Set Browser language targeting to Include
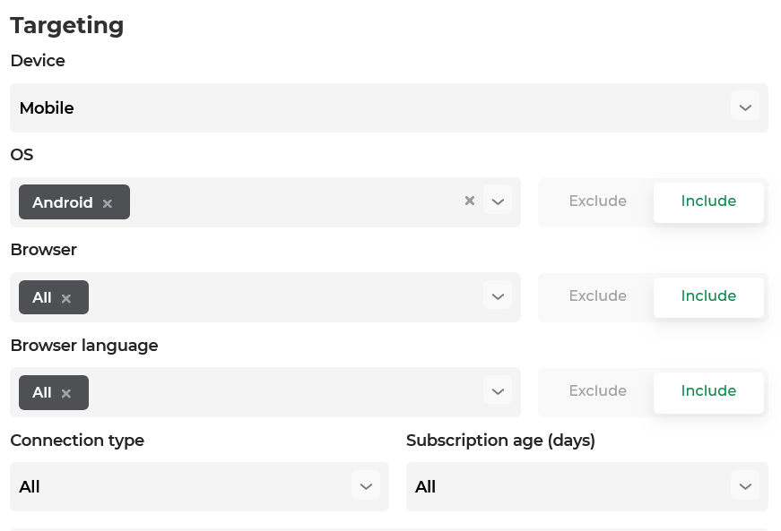Image resolution: width=781 pixels, height=531 pixels. click(x=708, y=391)
